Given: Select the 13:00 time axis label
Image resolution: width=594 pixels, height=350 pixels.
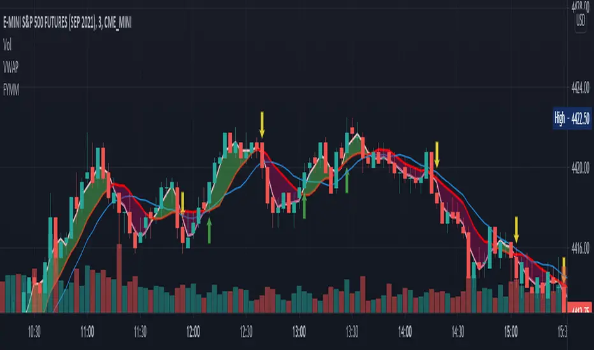Looking at the screenshot, I should click(299, 332).
